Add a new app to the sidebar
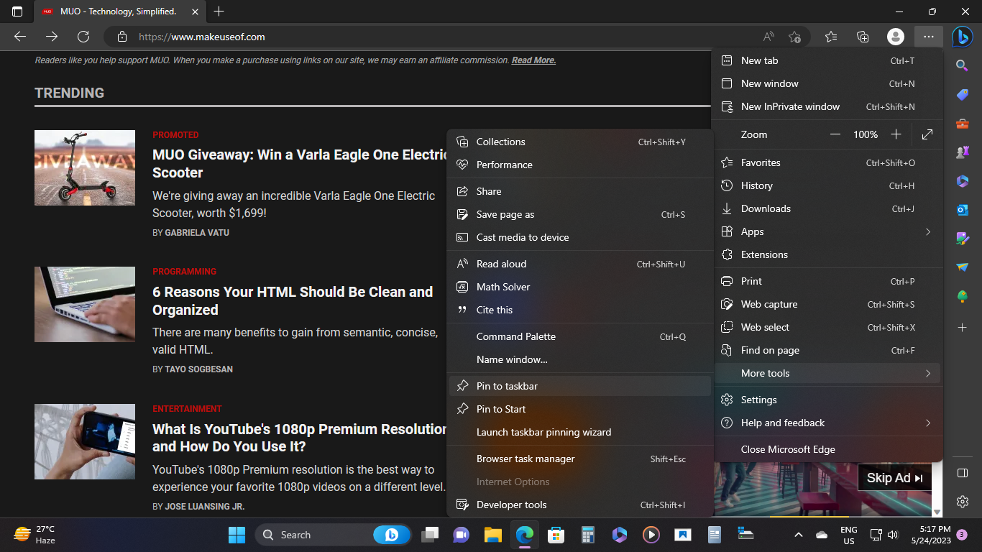982x552 pixels. click(963, 328)
